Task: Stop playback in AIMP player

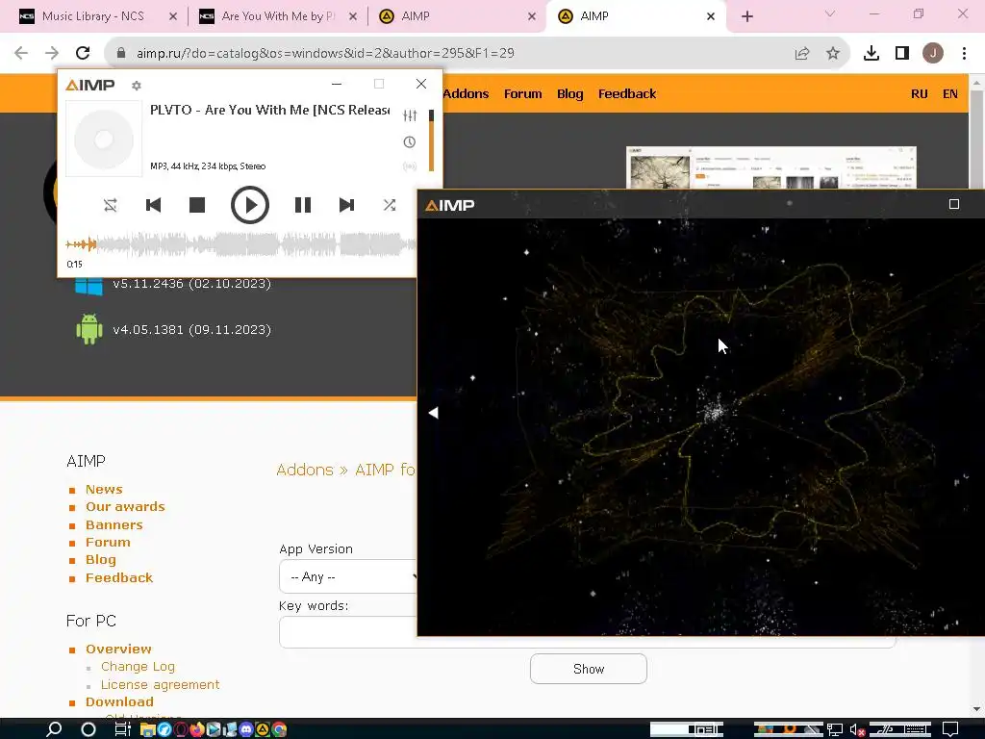Action: (x=197, y=205)
